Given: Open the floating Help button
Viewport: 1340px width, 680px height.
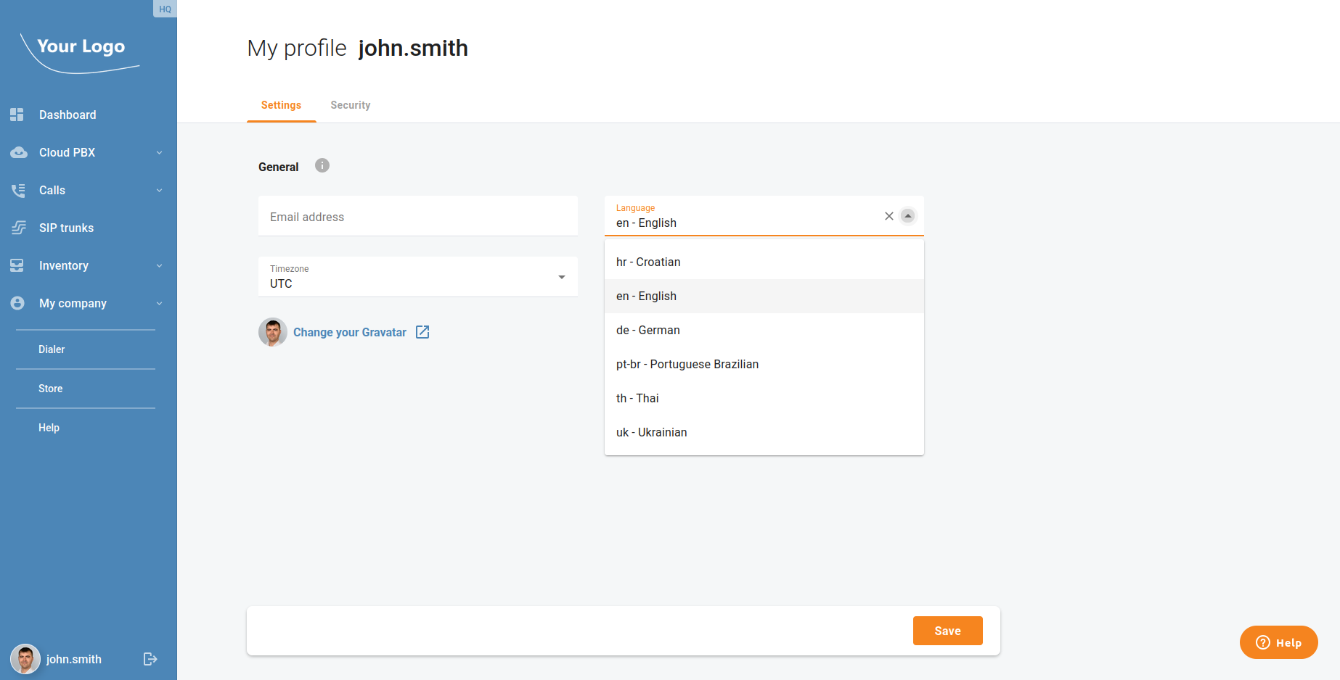Looking at the screenshot, I should [1278, 642].
